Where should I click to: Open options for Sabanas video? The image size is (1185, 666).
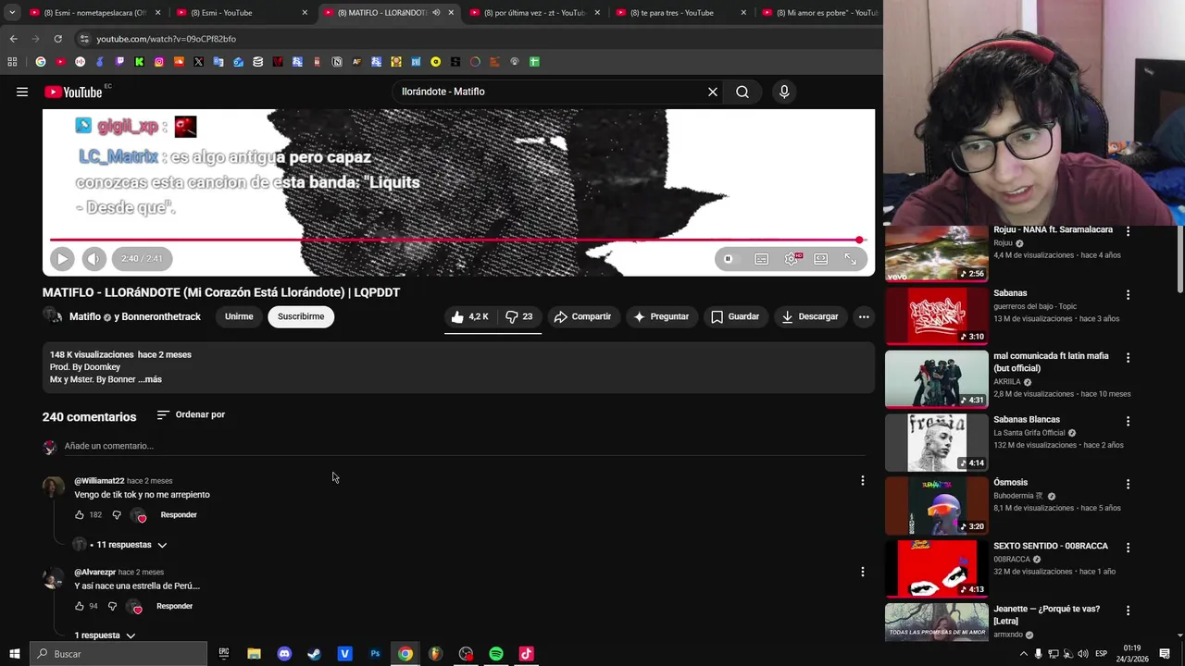1128,294
